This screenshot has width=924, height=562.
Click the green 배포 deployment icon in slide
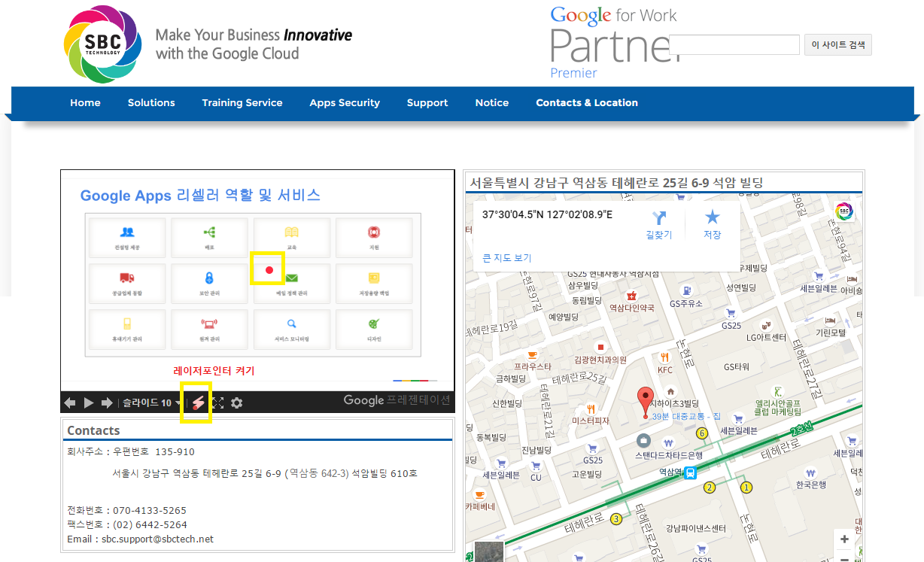(x=210, y=232)
